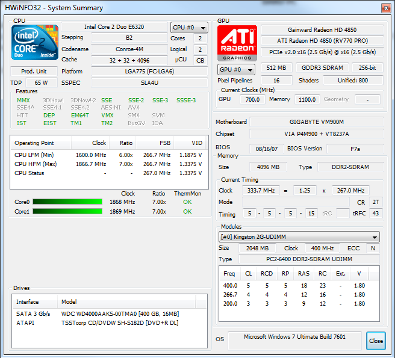Image resolution: width=395 pixels, height=358 pixels.
Task: Click the DDR2-SDRAM memory type field
Action: (x=350, y=167)
